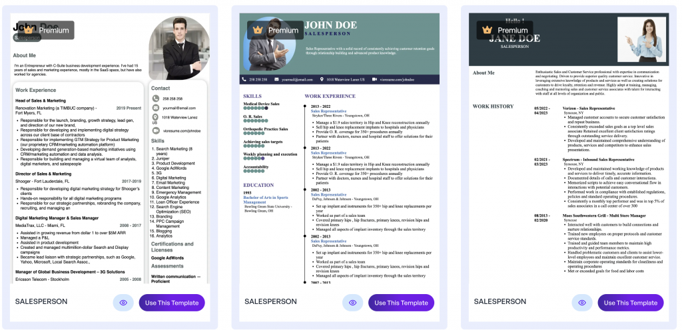Open the photo of the woman pointing on Jane Doe resume

[x=641, y=39]
